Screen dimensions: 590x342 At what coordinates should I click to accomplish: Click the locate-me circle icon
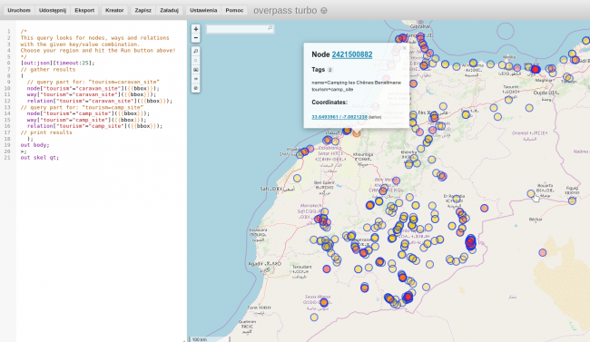196,61
